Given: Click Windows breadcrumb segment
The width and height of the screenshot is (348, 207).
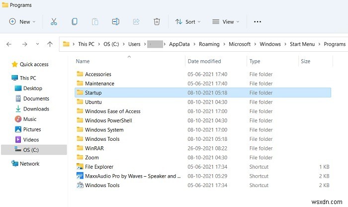Looking at the screenshot, I should point(270,44).
